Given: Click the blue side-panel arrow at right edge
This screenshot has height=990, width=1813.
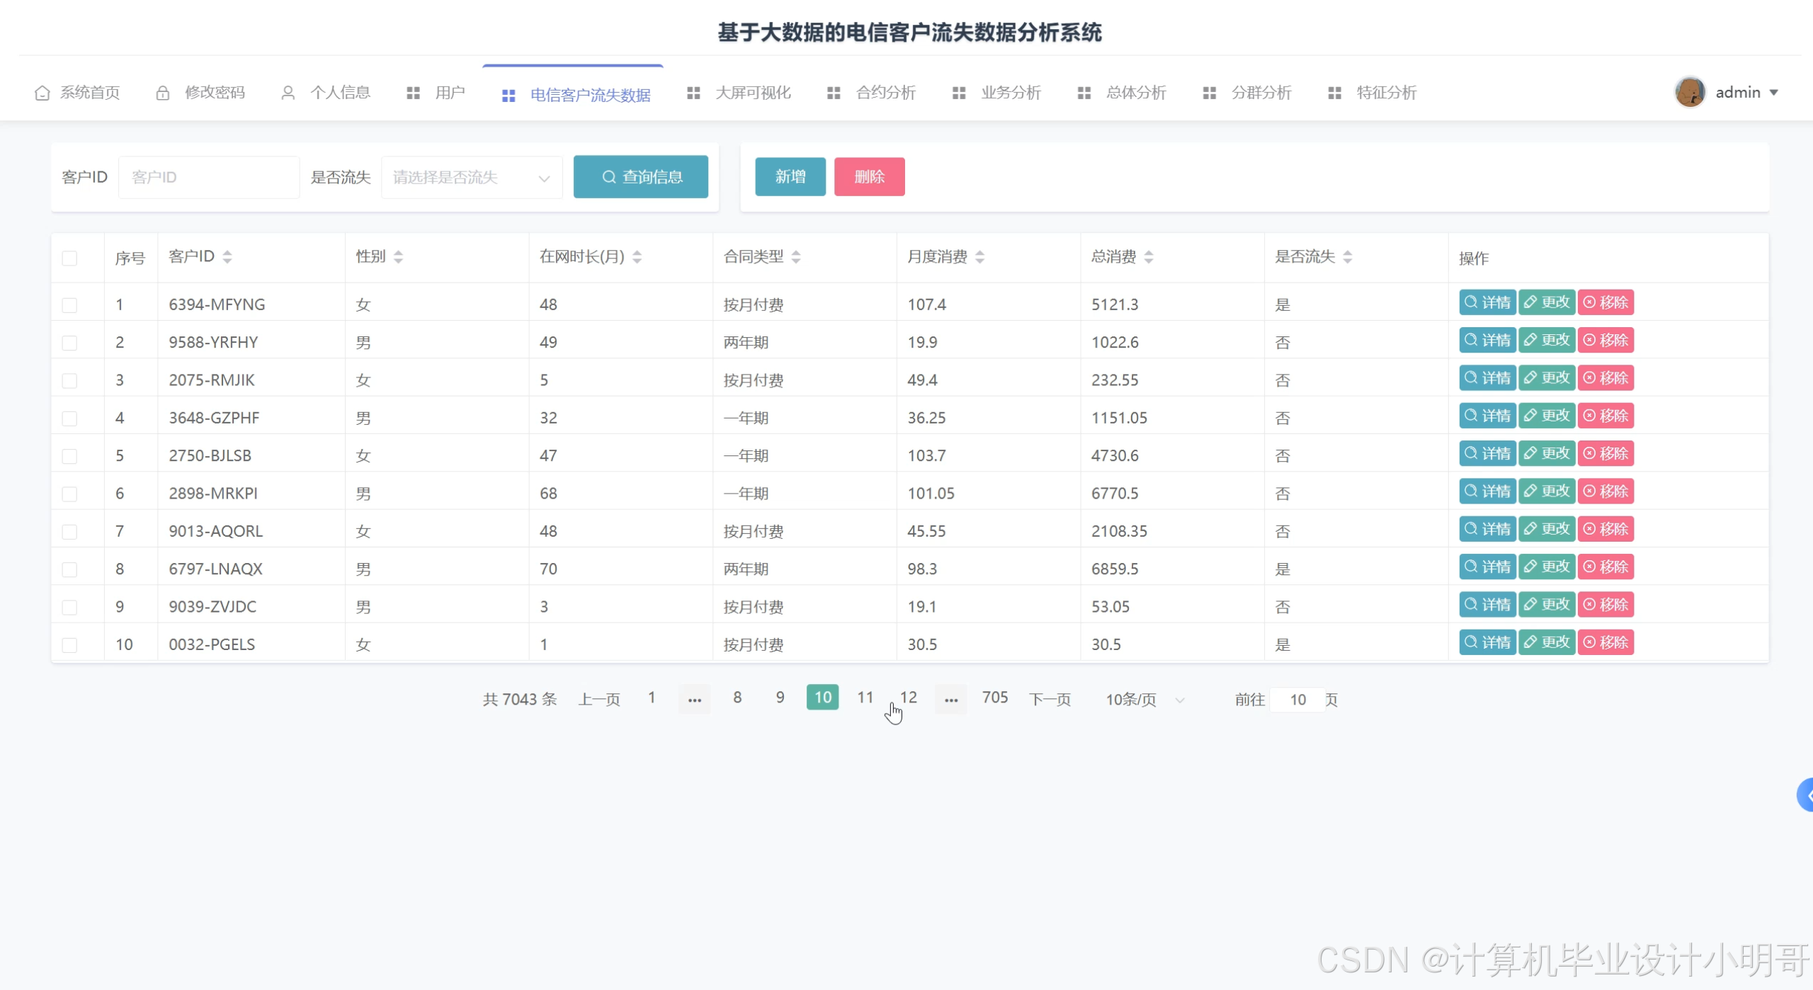Looking at the screenshot, I should click(1807, 795).
